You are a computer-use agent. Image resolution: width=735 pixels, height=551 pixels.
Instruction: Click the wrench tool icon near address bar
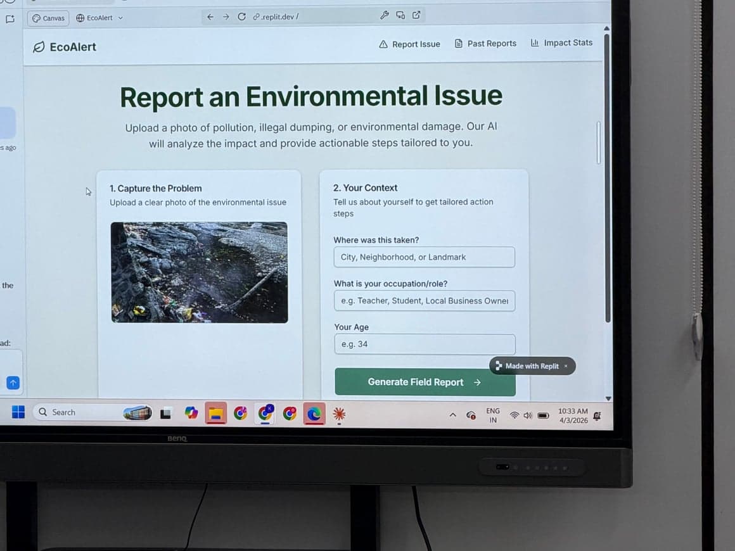385,15
